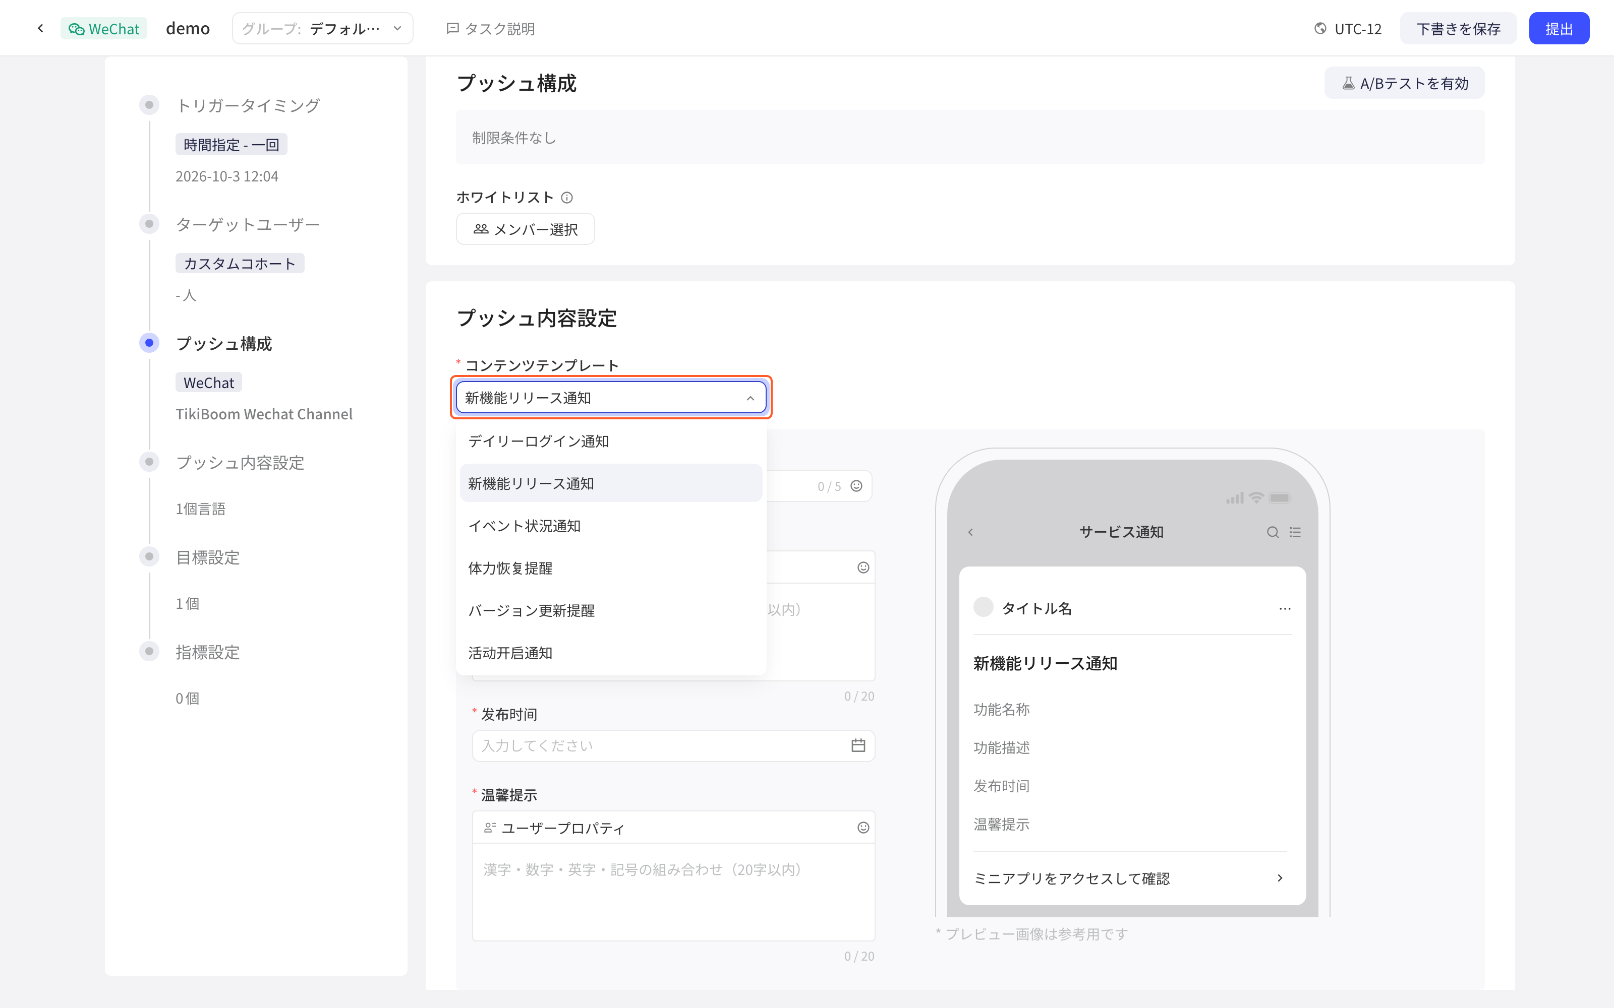Click the UTC-12 timezone globe
The image size is (1614, 1008).
pos(1320,29)
